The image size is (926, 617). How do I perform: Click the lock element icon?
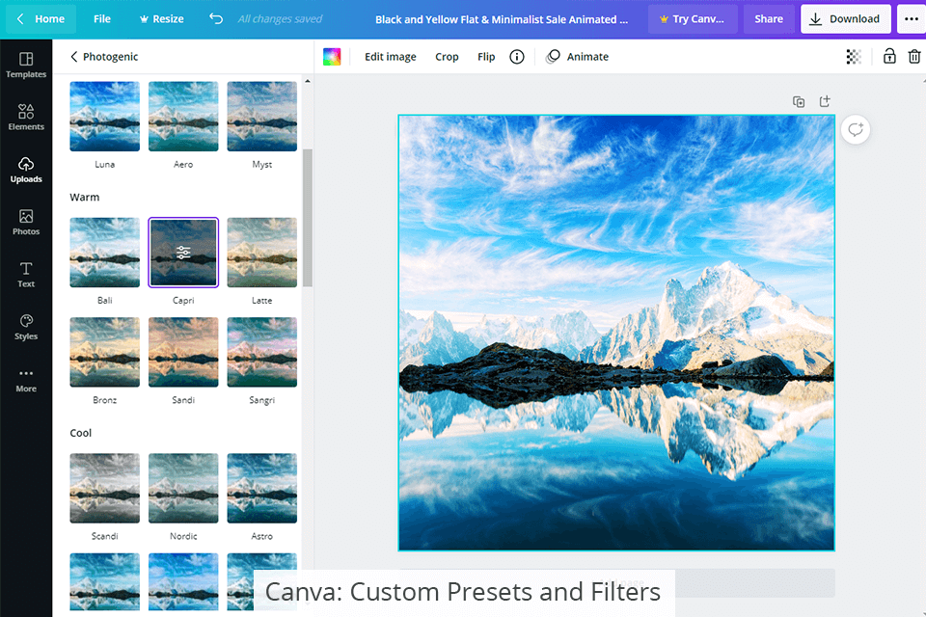coord(889,57)
